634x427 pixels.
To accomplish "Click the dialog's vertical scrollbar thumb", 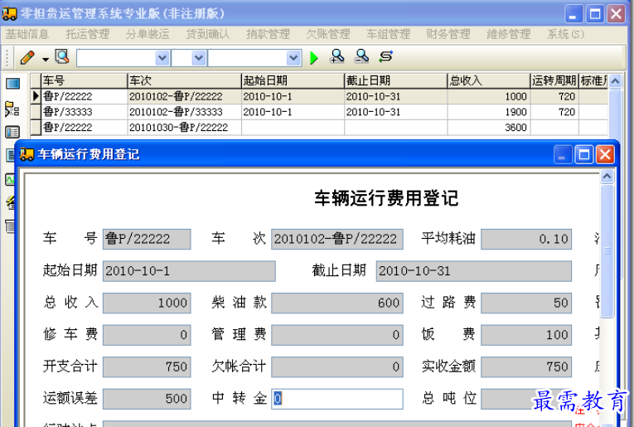I will tap(607, 249).
